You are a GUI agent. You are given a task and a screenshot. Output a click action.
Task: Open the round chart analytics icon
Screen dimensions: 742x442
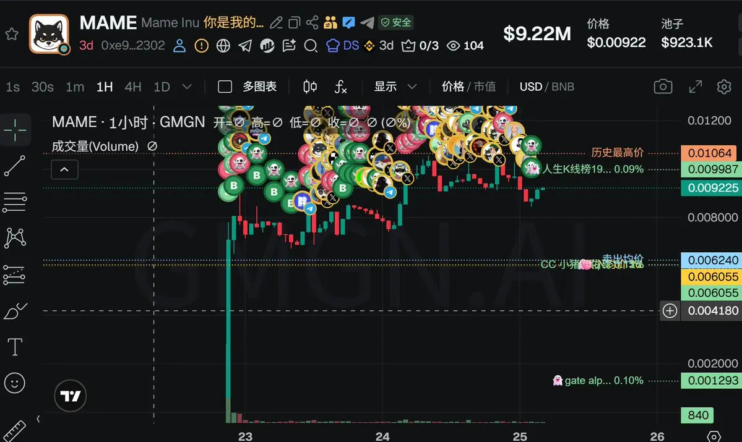(x=267, y=46)
